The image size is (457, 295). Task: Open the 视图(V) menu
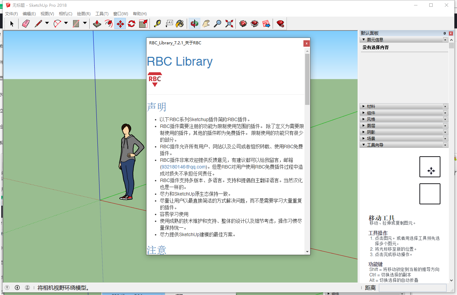tap(47, 14)
